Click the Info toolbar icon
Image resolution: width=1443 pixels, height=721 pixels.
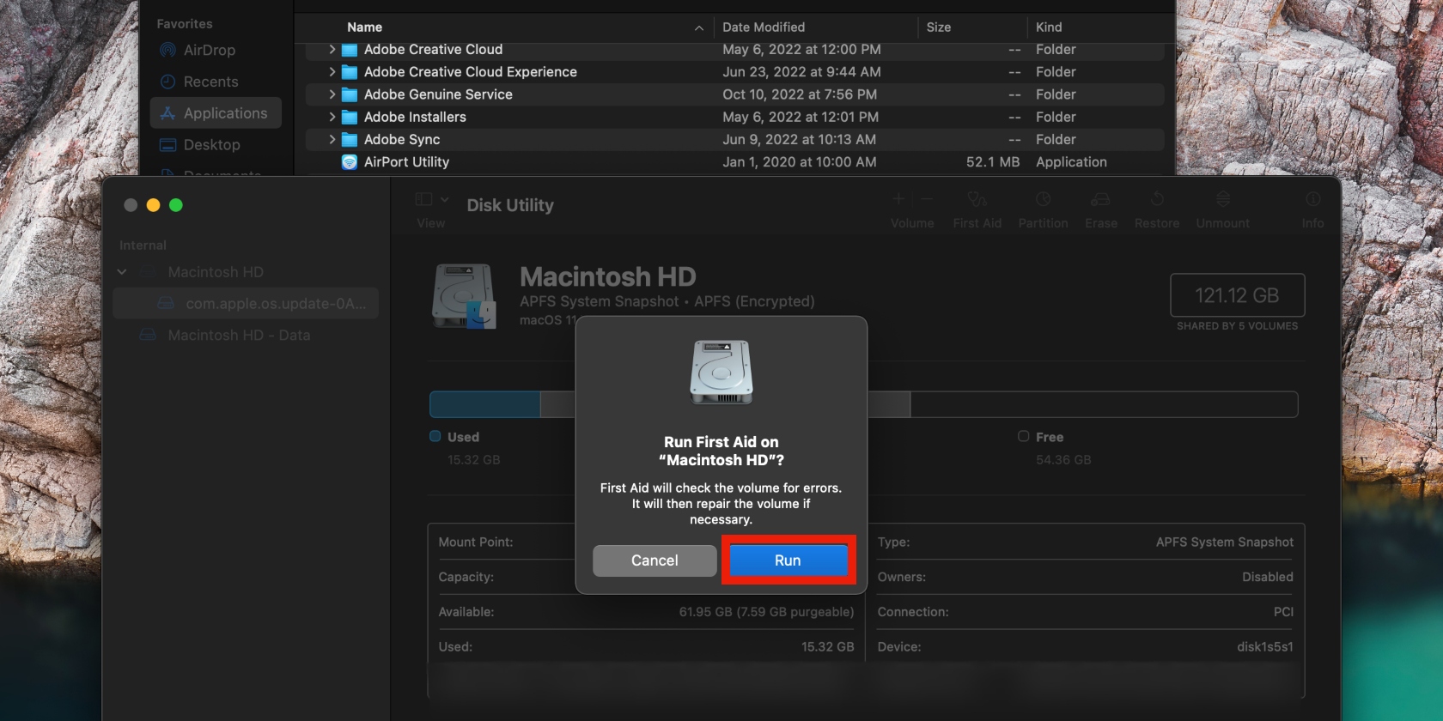pyautogui.click(x=1312, y=200)
